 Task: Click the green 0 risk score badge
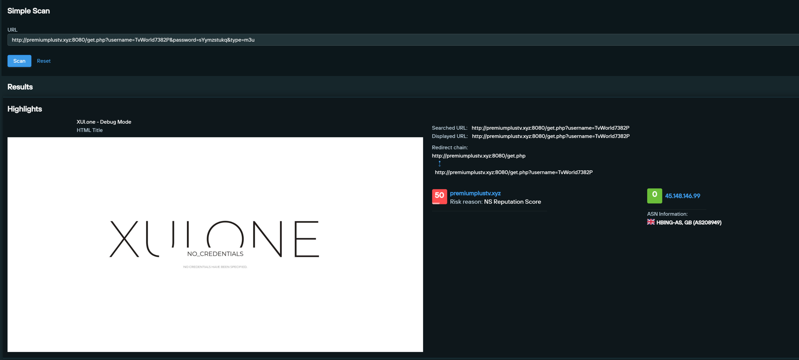(655, 196)
